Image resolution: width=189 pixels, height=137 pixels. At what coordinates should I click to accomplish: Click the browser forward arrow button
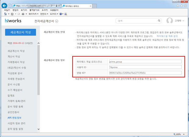(x=10, y=6)
